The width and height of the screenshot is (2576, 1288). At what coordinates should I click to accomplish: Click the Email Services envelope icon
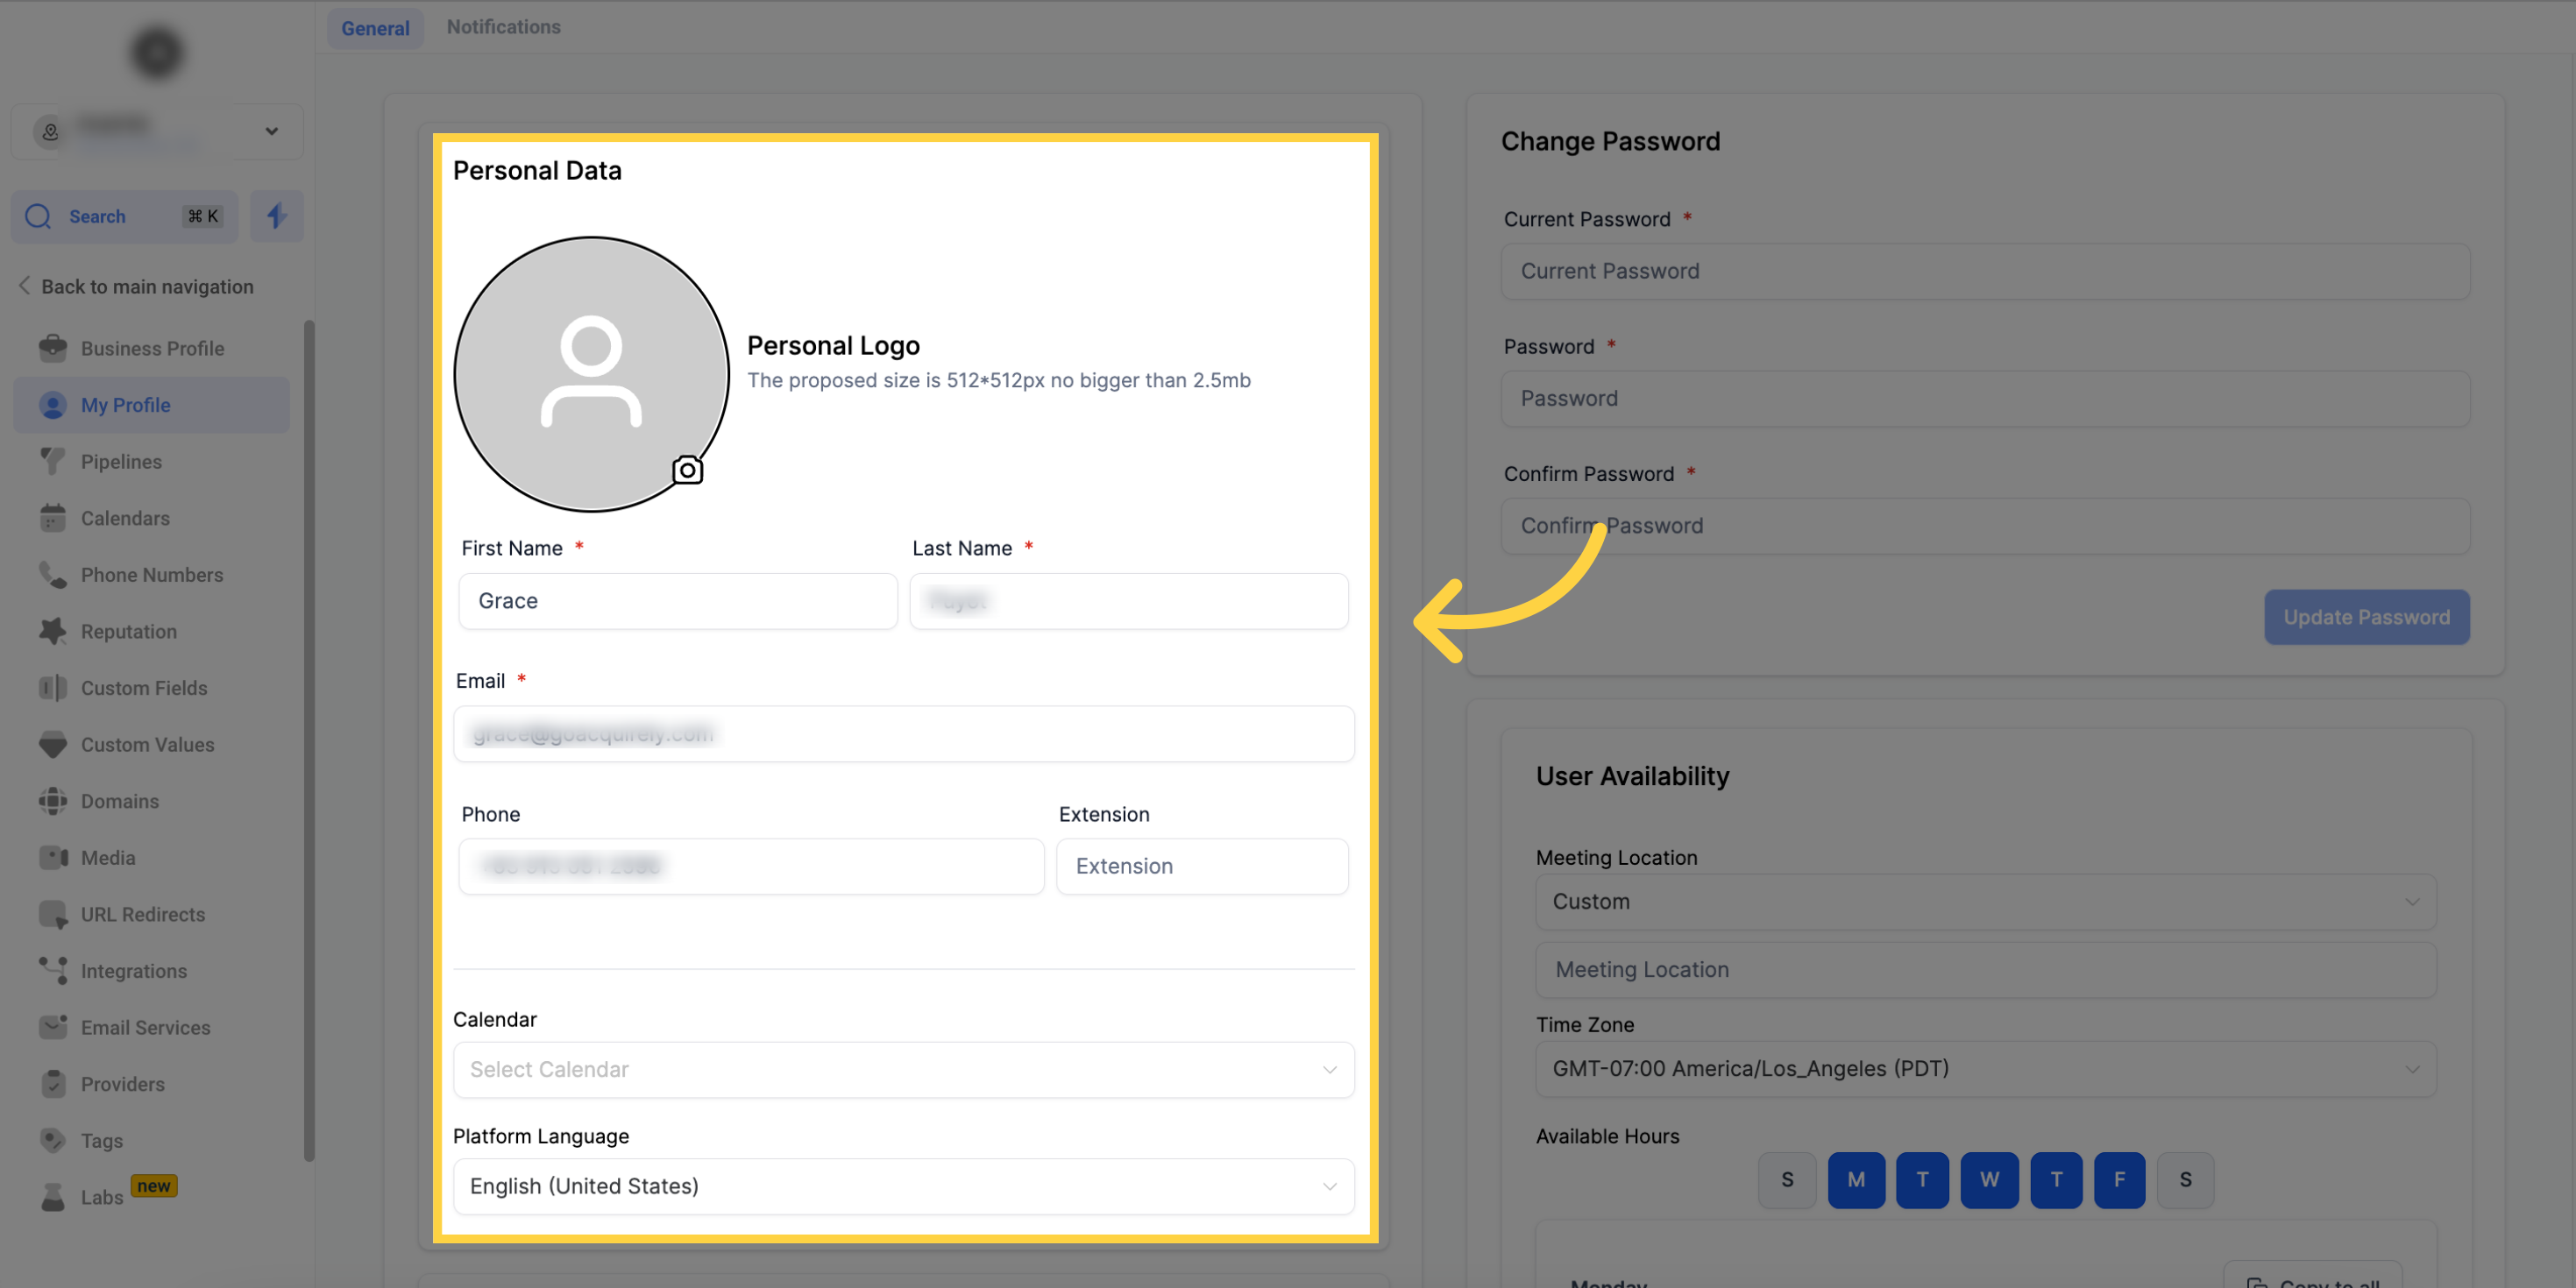point(53,1027)
